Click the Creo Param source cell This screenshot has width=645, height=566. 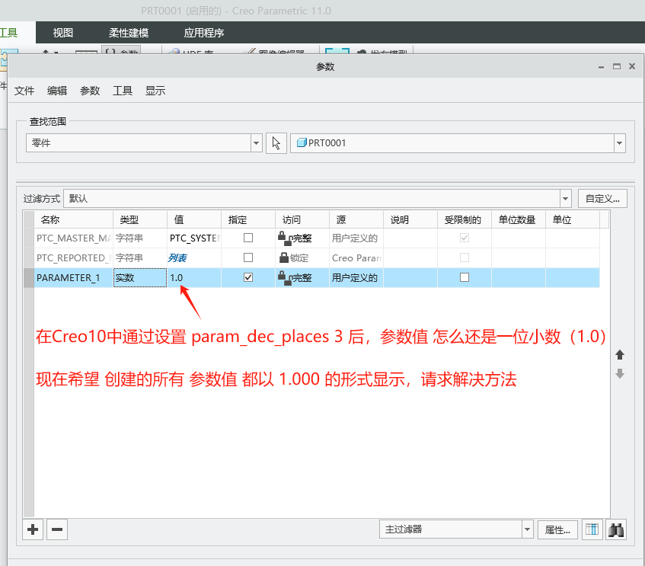coord(356,258)
